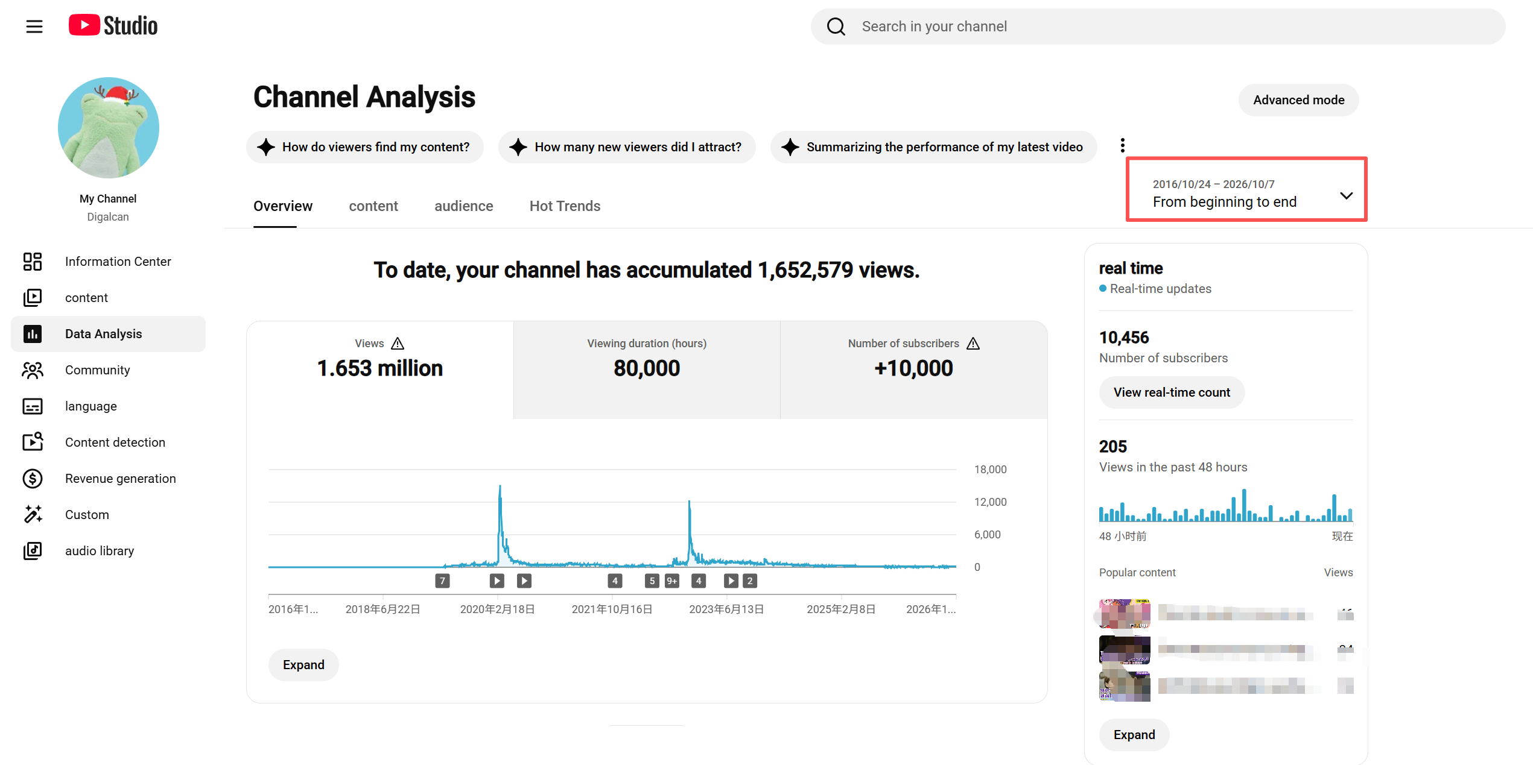Click the YouTube Studio logo
This screenshot has width=1533, height=765.
(113, 26)
